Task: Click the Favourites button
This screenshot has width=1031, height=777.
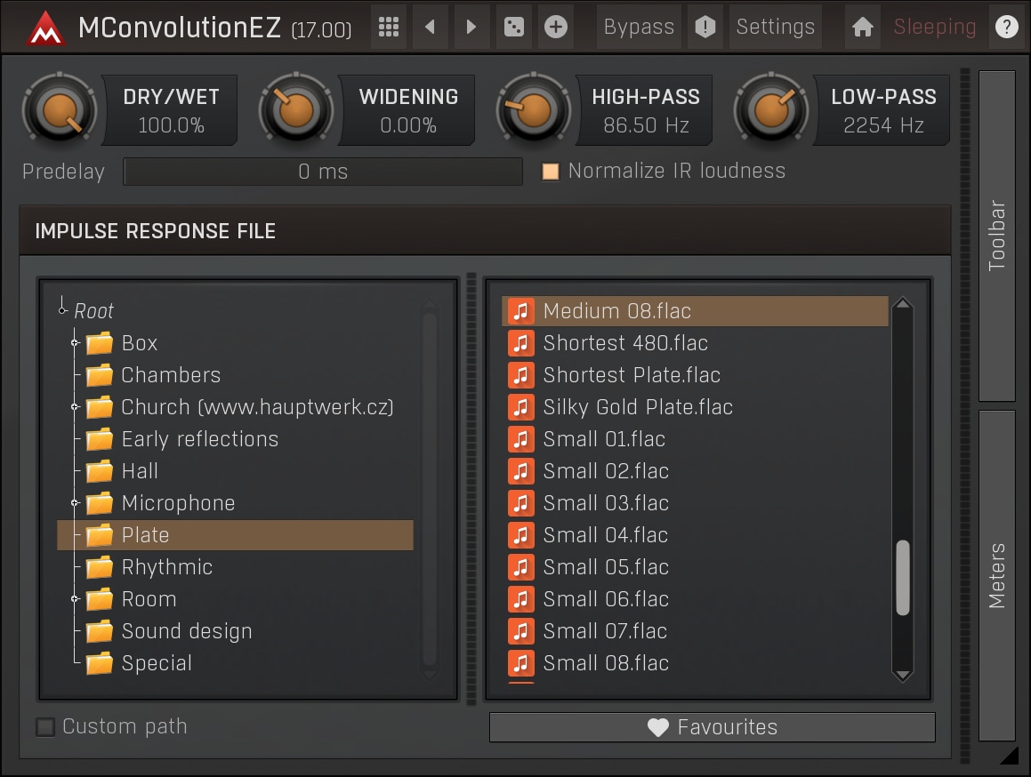Action: [x=712, y=727]
